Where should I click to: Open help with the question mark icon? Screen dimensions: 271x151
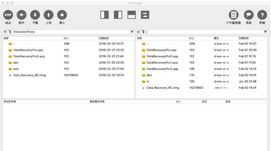click(262, 15)
